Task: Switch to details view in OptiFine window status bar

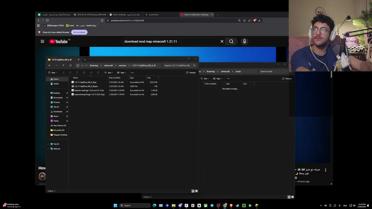Action: pyautogui.click(x=193, y=191)
